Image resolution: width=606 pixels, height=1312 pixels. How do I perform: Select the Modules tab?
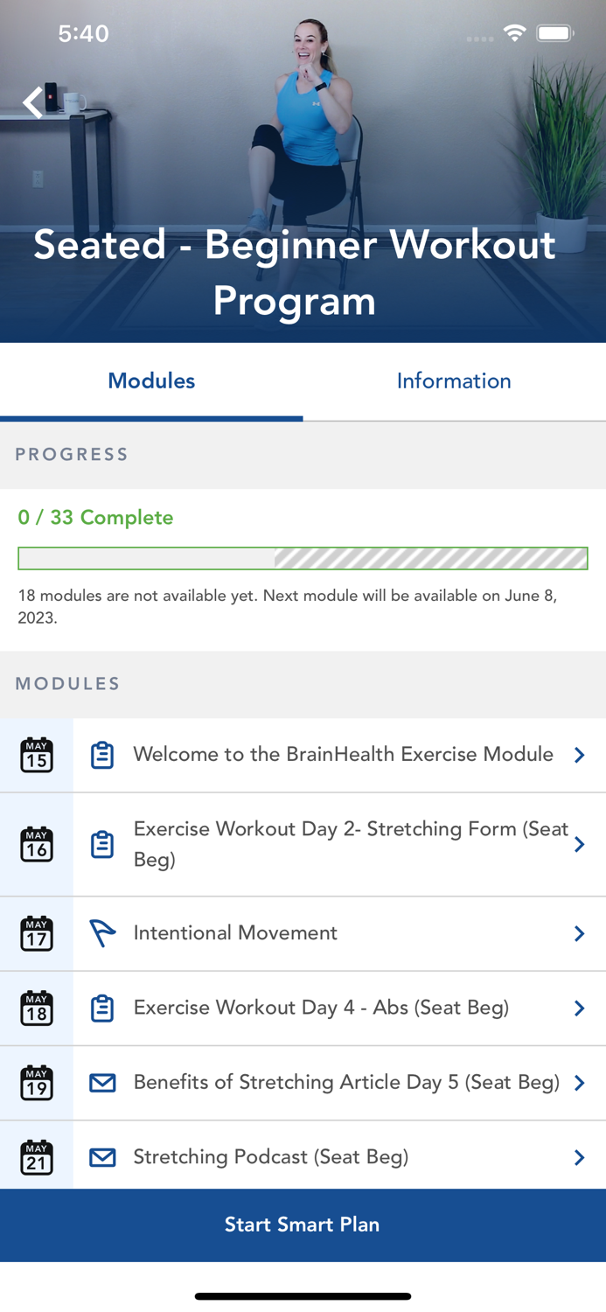[150, 380]
